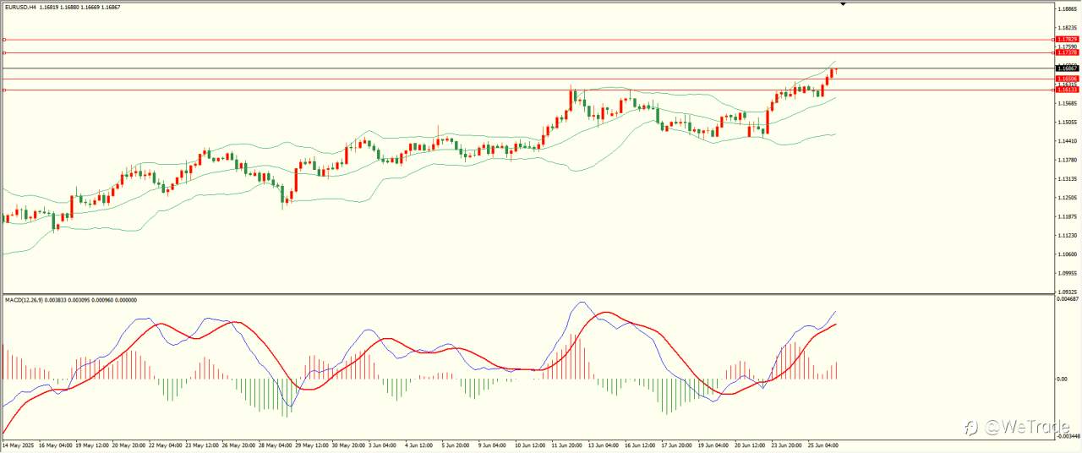
Task: Click the 22 May 04:00 time label
Action: pos(166,444)
